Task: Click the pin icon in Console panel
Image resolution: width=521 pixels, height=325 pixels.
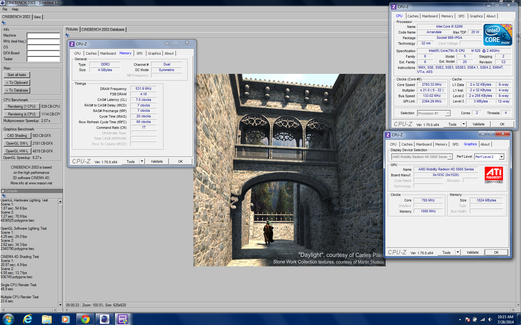Action: point(4,196)
